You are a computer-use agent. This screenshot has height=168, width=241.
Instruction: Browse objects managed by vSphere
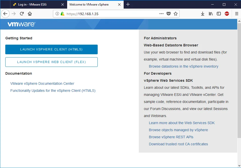click(178, 130)
